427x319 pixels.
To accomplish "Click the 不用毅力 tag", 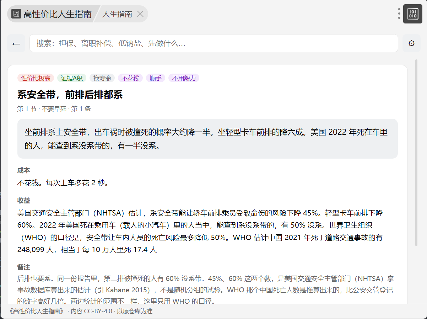I will pyautogui.click(x=184, y=78).
